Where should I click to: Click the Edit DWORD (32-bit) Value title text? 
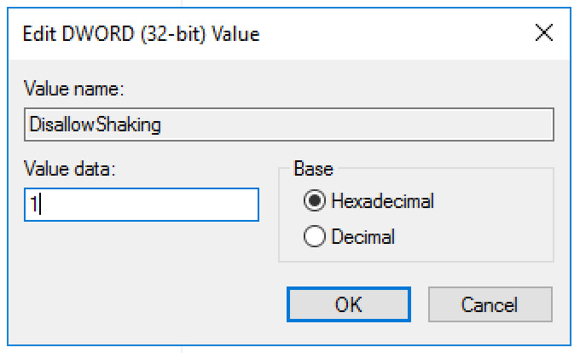141,34
